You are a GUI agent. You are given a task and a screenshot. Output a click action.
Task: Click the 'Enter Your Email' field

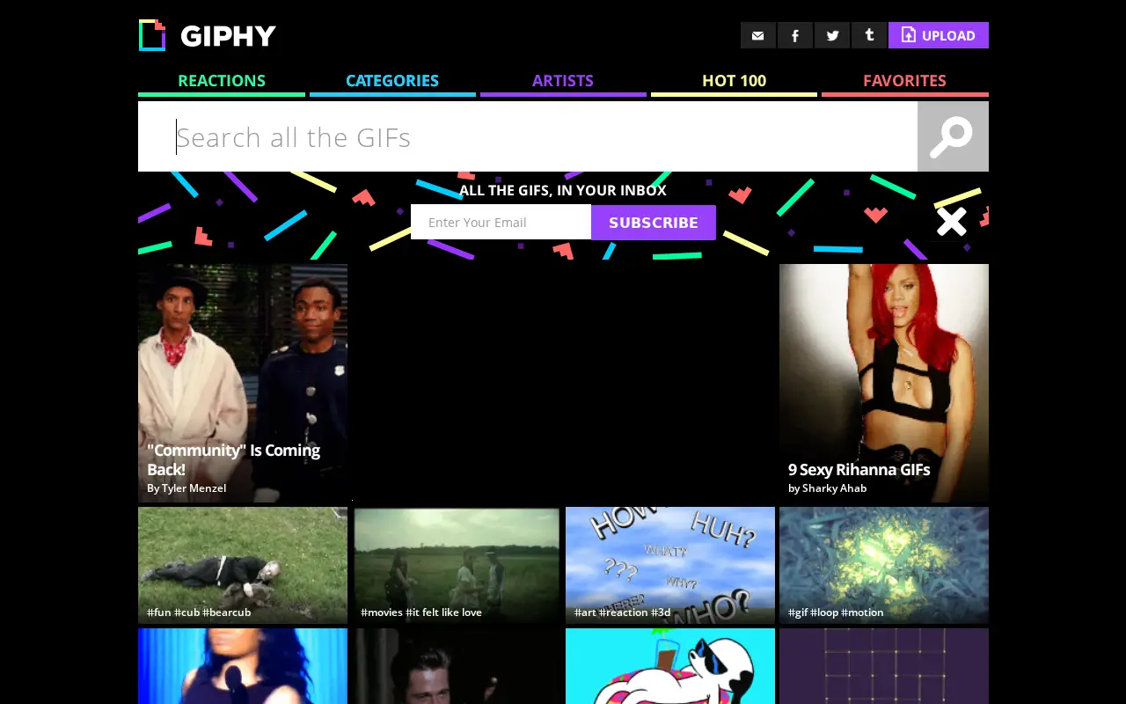[x=501, y=222]
